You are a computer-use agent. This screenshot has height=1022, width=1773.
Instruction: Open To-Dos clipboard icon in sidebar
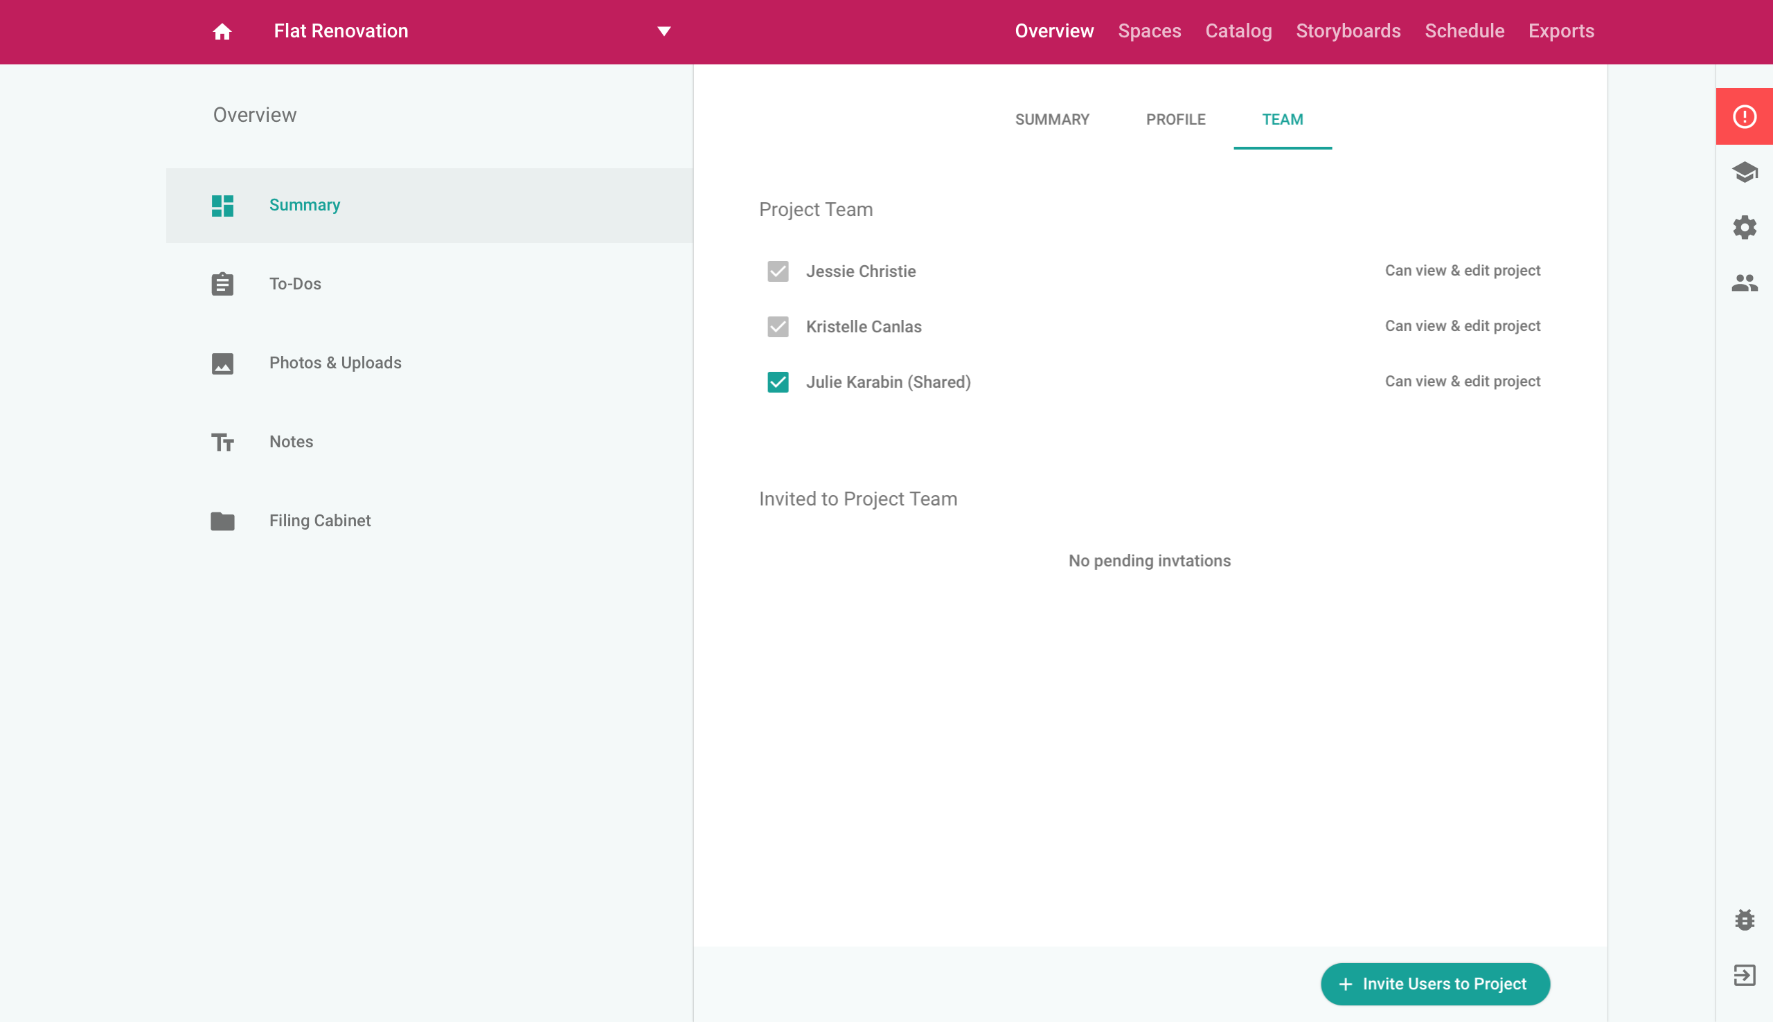[222, 285]
